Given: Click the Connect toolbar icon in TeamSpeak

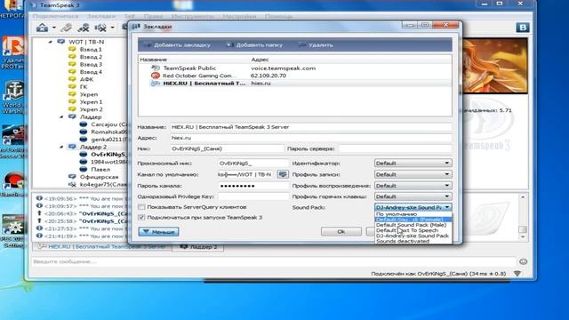Looking at the screenshot, I should (x=42, y=28).
